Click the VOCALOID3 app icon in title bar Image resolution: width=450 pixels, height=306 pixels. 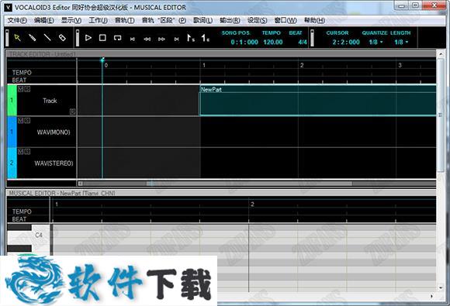click(x=8, y=7)
